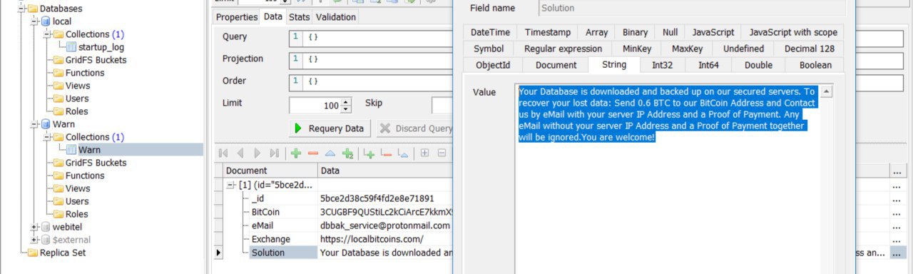
Task: Go to the first record in the grid
Action: point(223,153)
